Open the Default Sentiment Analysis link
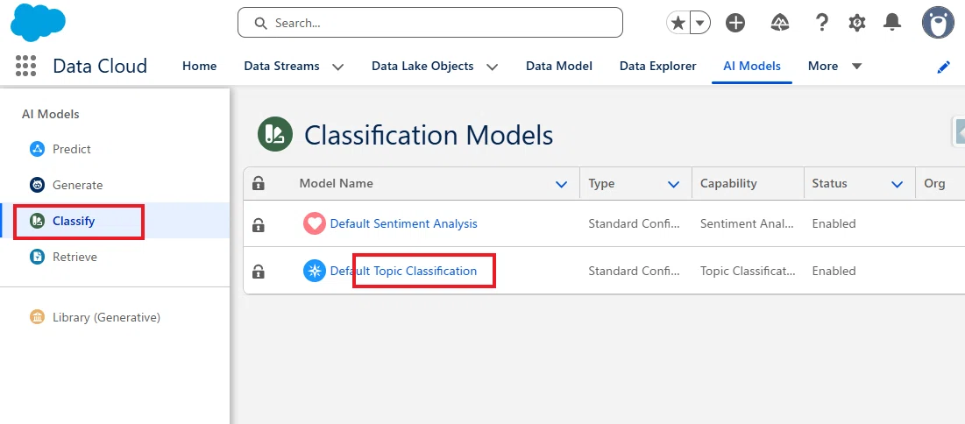This screenshot has width=965, height=424. [404, 223]
